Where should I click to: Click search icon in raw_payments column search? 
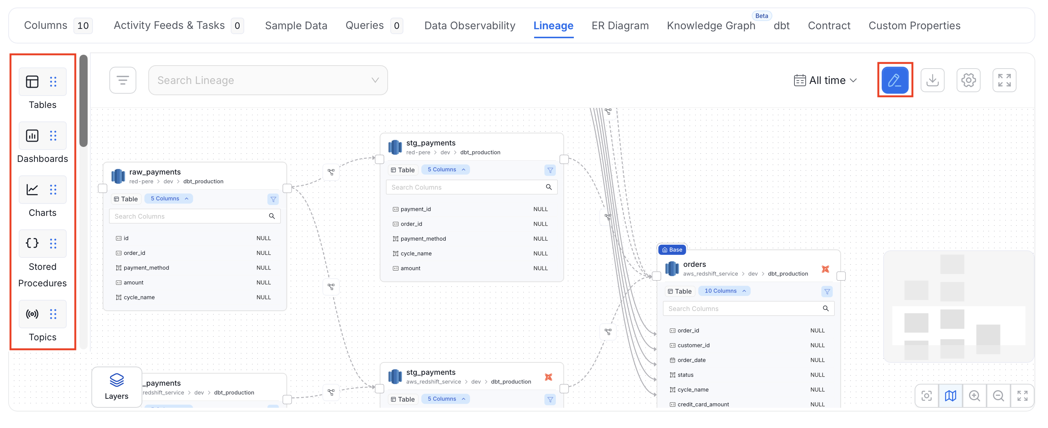[x=272, y=216]
